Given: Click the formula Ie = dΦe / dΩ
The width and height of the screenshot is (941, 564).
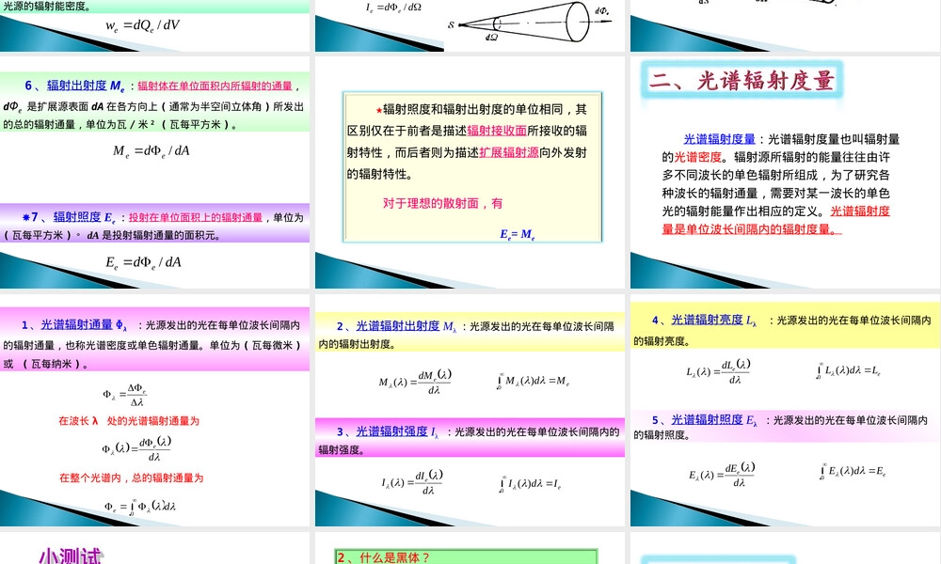Looking at the screenshot, I should pyautogui.click(x=393, y=8).
